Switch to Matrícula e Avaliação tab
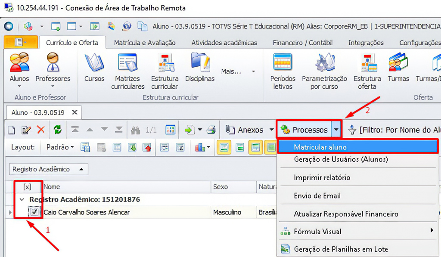Image resolution: width=441 pixels, height=257 pixels. 145,43
